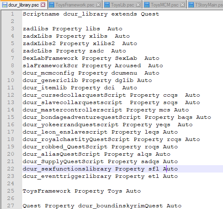Screen dimensions: 223x209
Task: Click the 'slaFrameworkScr Property Aroused' line
Action: tap(93, 66)
